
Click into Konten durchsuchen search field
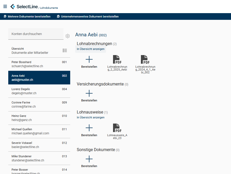pyautogui.click(x=36, y=34)
